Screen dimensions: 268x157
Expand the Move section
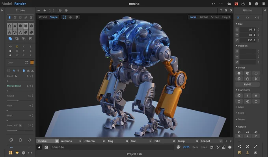(x=240, y=119)
